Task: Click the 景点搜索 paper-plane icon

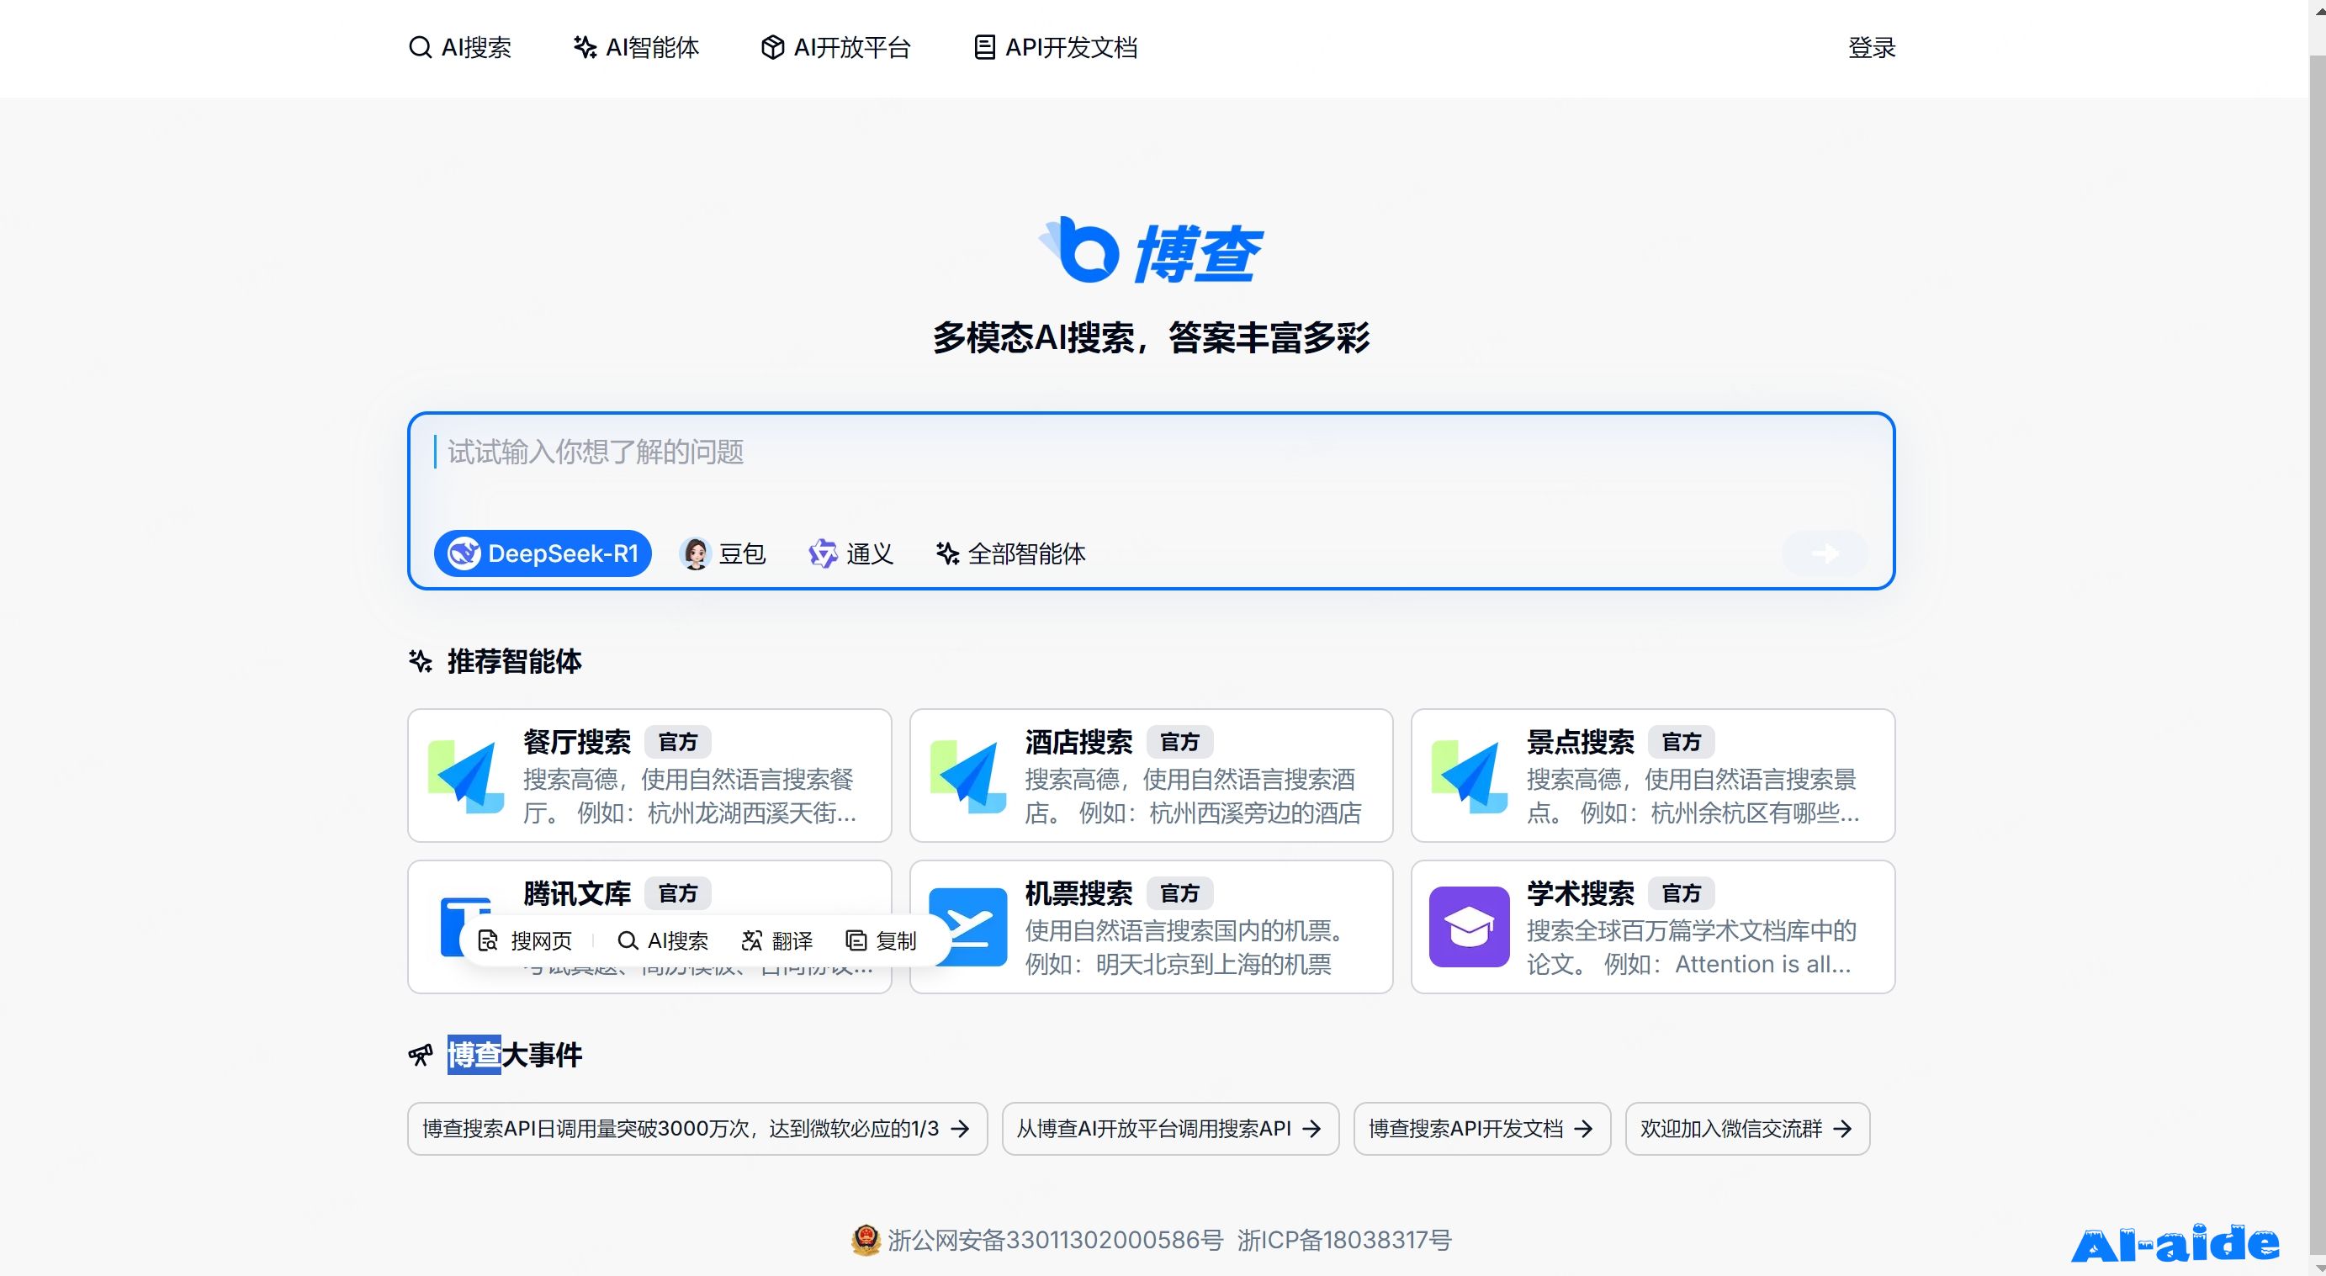Action: click(1469, 776)
